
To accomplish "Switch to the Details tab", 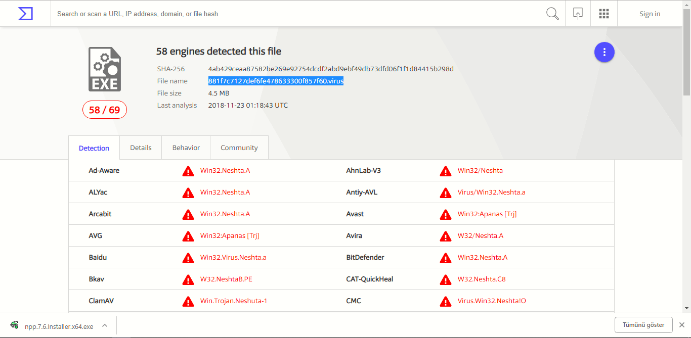I will click(141, 148).
